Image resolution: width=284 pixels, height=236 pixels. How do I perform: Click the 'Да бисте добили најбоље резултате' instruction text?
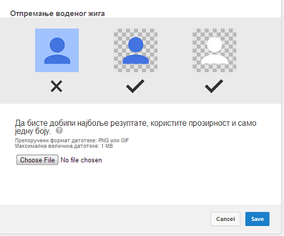(135, 127)
